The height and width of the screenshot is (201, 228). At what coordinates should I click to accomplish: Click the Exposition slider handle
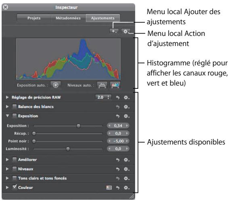pyautogui.click(x=78, y=126)
